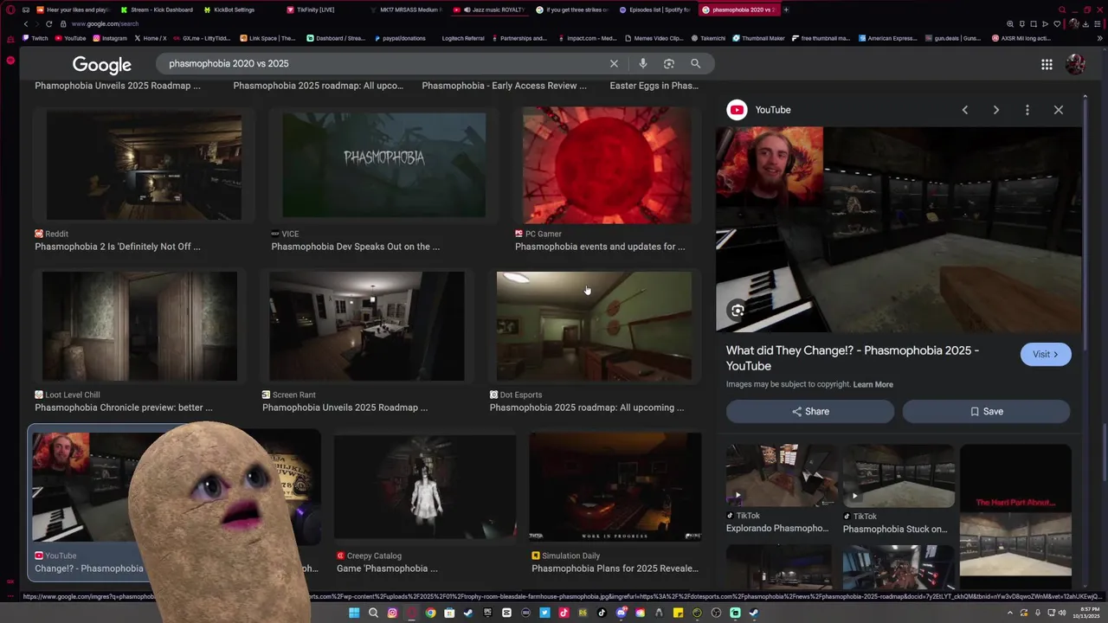The width and height of the screenshot is (1108, 623).
Task: Open Epic Games Launcher from taskbar
Action: [x=487, y=613]
